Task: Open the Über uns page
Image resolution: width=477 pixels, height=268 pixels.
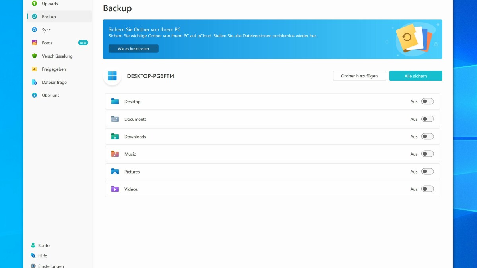Action: click(59, 95)
